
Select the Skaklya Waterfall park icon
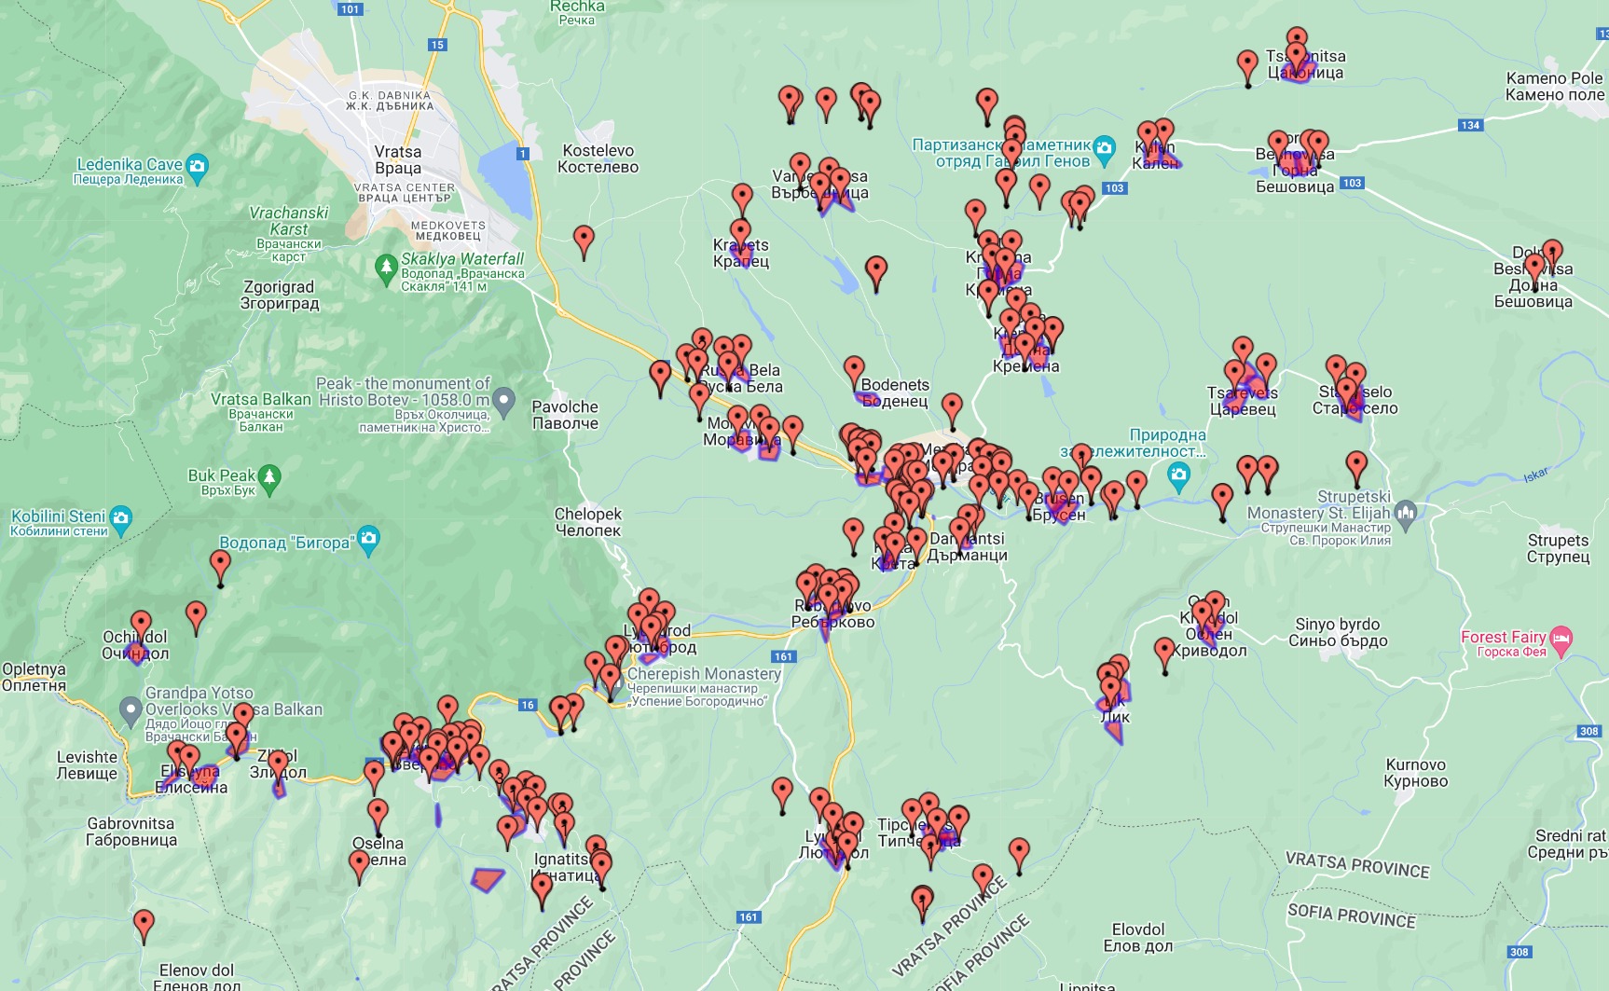pos(385,268)
